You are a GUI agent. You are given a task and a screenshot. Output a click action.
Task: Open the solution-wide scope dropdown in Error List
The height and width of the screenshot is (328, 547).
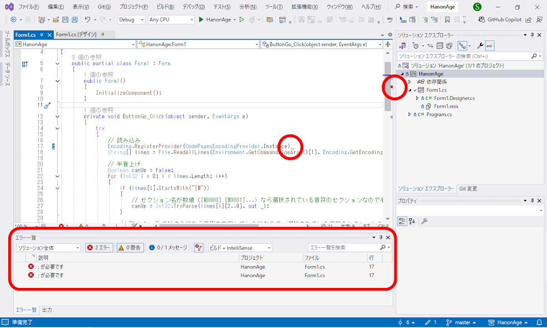pyautogui.click(x=48, y=248)
